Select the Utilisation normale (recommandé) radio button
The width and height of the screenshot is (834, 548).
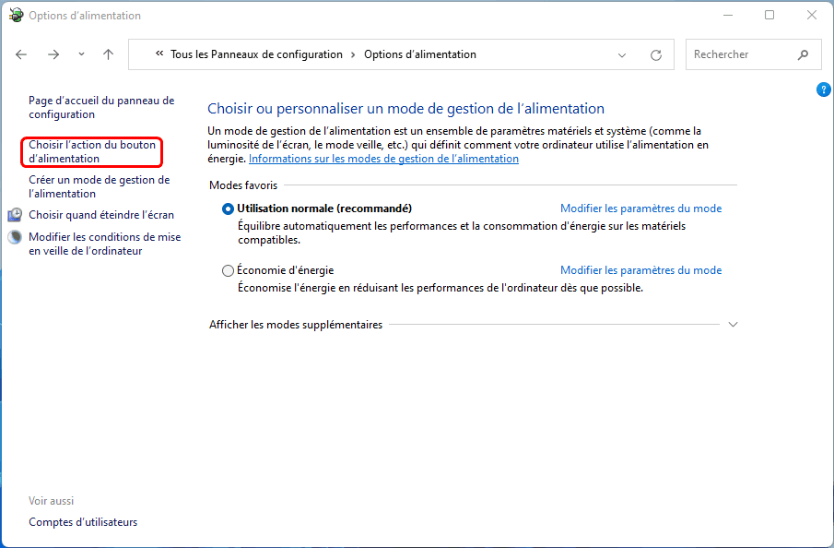228,208
